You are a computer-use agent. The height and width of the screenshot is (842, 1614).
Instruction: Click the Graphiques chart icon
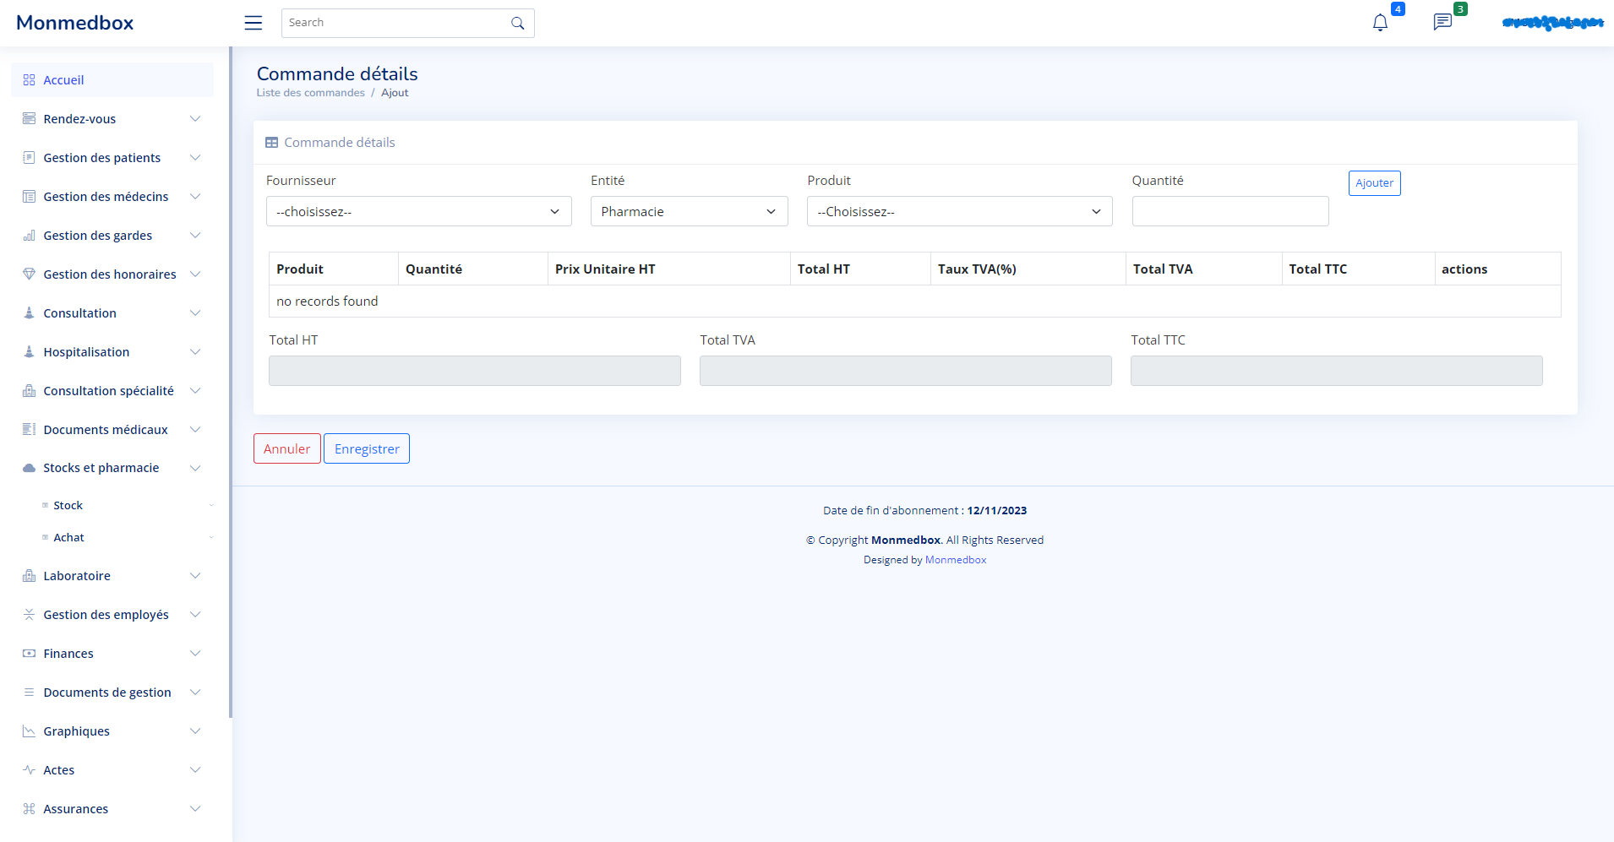point(29,731)
